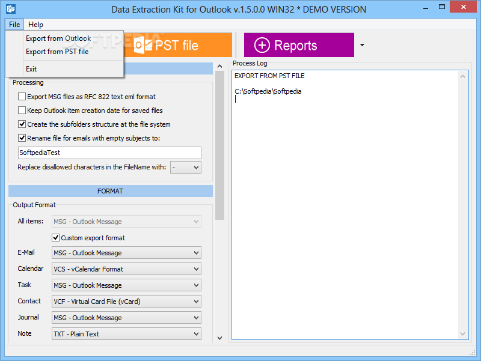The width and height of the screenshot is (481, 361).
Task: Minimize the Data Extraction Kit window
Action: tap(426, 7)
